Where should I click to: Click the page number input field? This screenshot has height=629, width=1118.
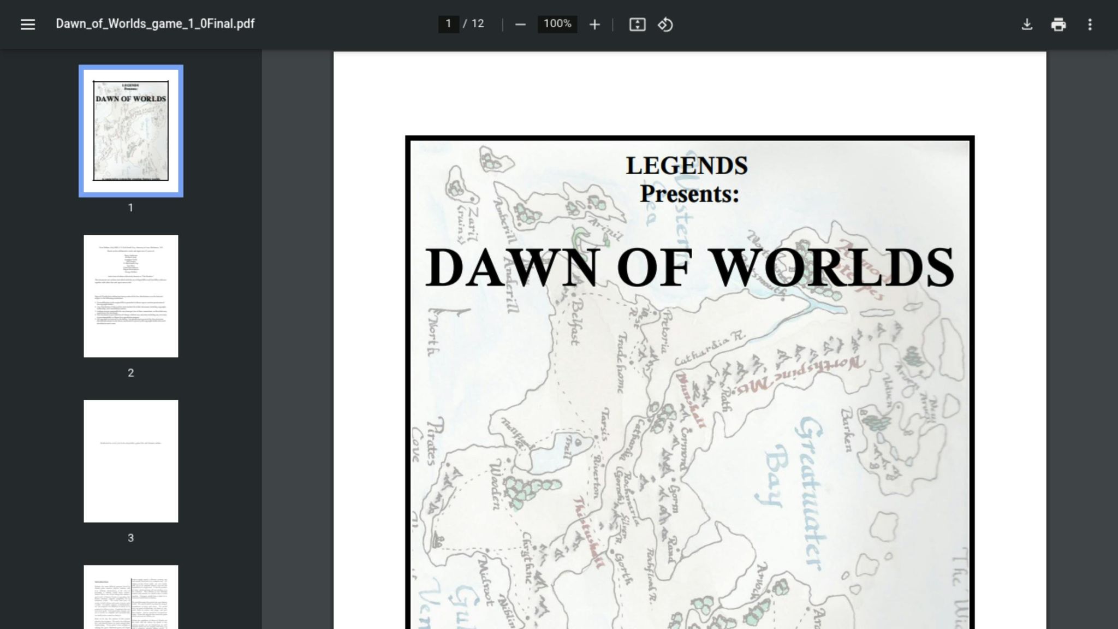click(448, 24)
